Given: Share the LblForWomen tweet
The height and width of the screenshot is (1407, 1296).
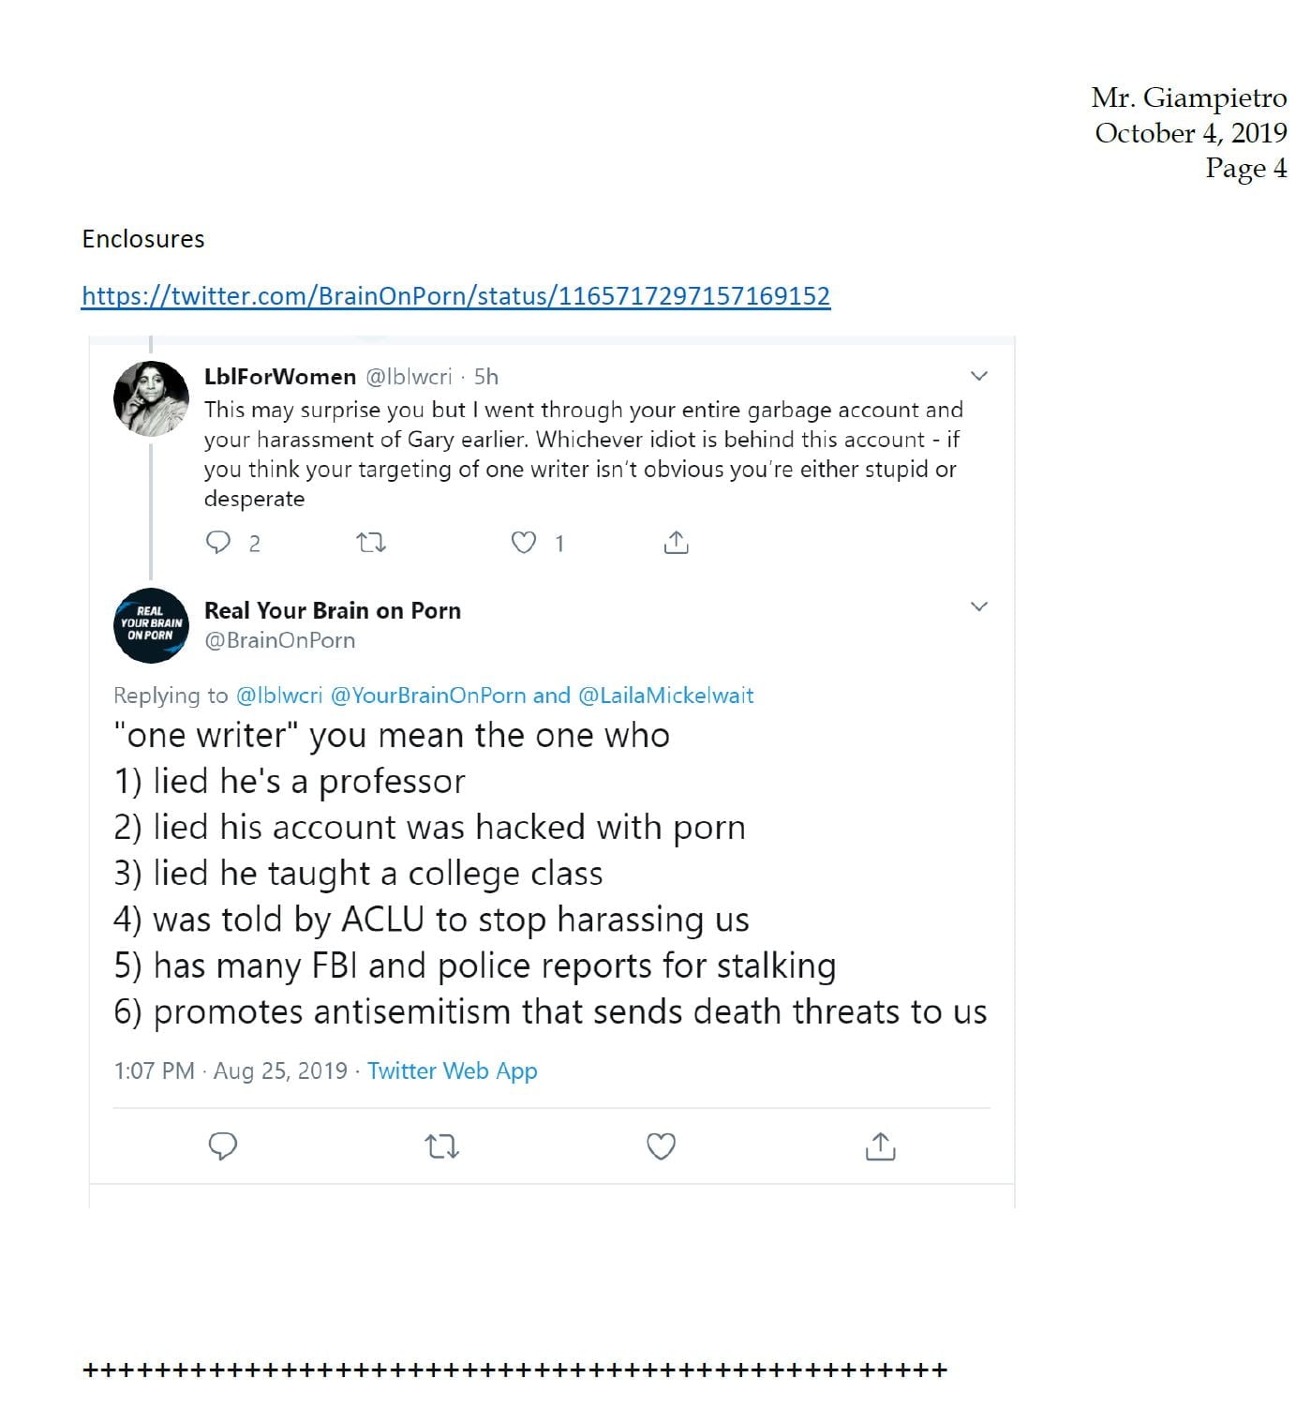Looking at the screenshot, I should click(676, 543).
